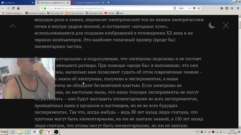The height and width of the screenshot is (135, 241).
Task: Open OBS Studio from taskbar
Action: click(x=56, y=132)
